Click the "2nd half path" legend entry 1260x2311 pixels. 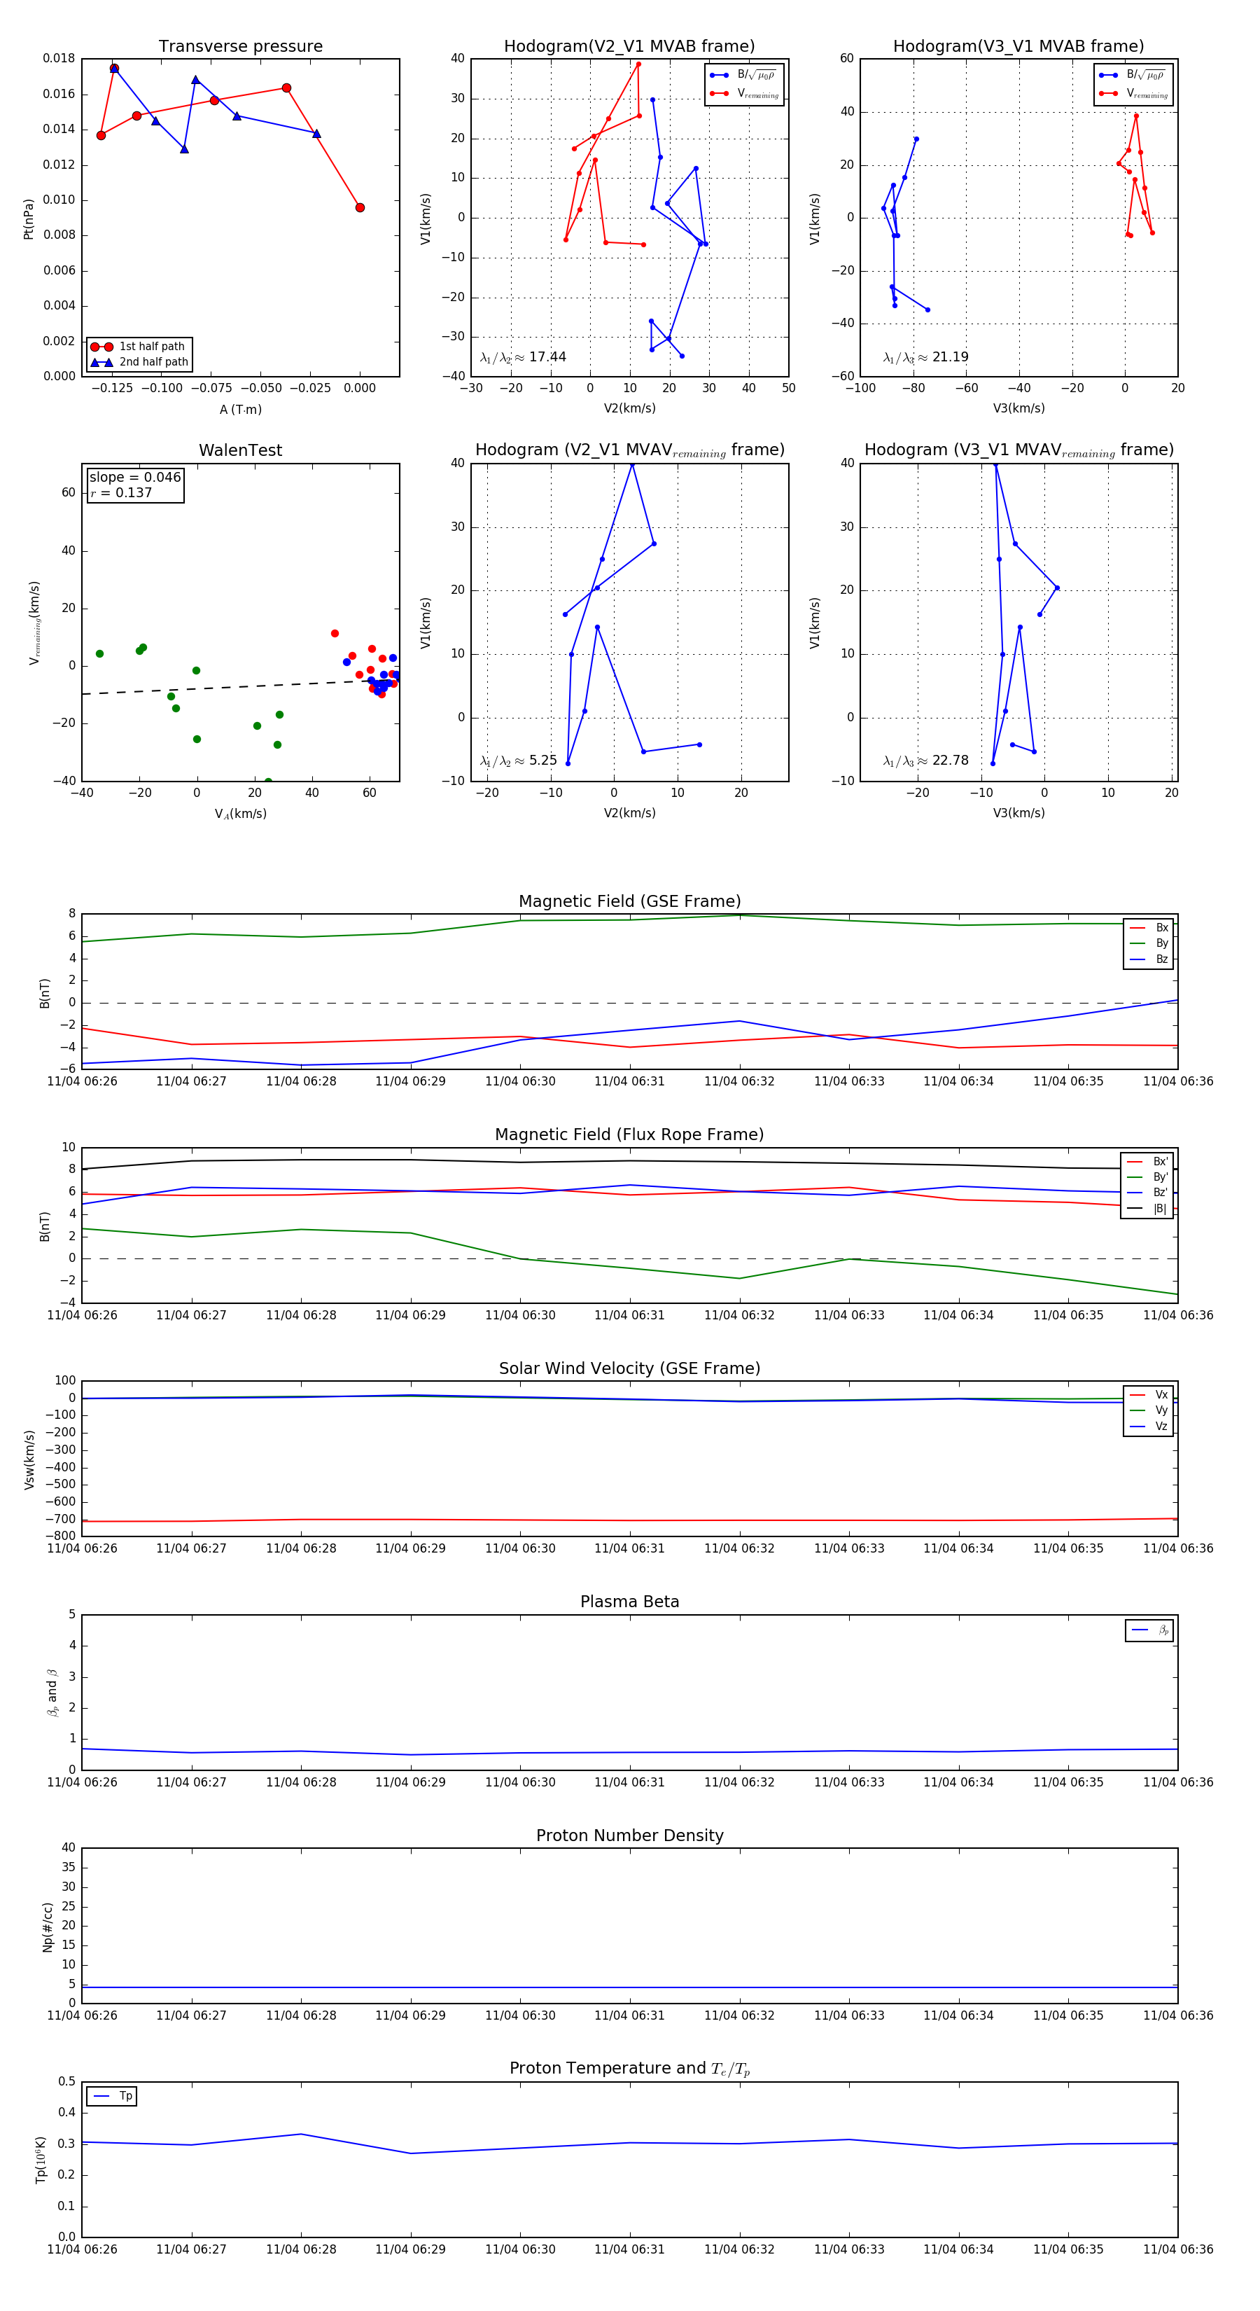click(x=139, y=363)
